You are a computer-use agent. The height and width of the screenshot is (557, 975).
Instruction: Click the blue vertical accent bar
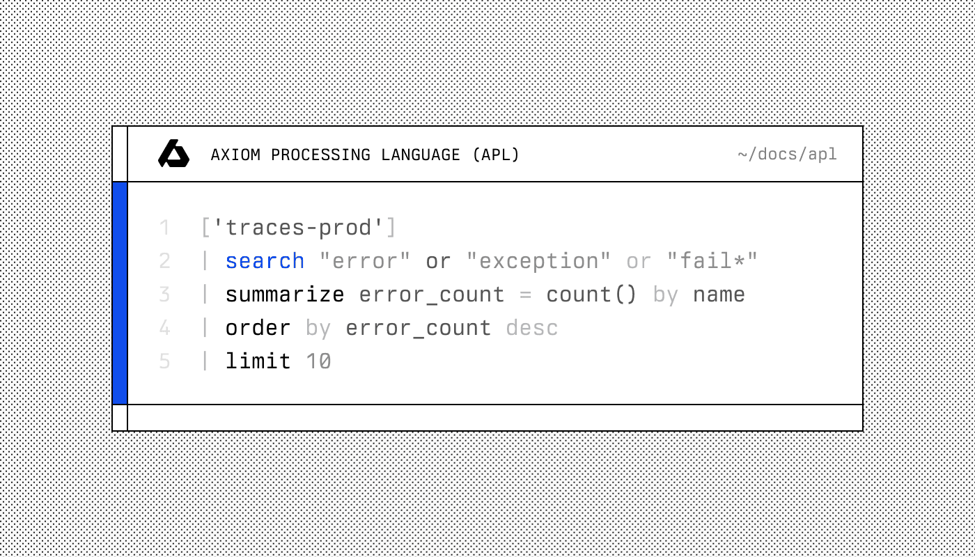tap(120, 292)
